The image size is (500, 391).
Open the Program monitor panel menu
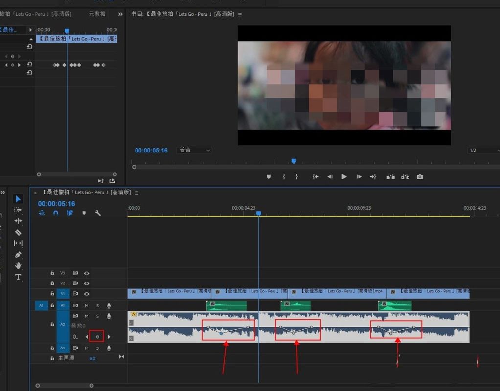coord(240,14)
